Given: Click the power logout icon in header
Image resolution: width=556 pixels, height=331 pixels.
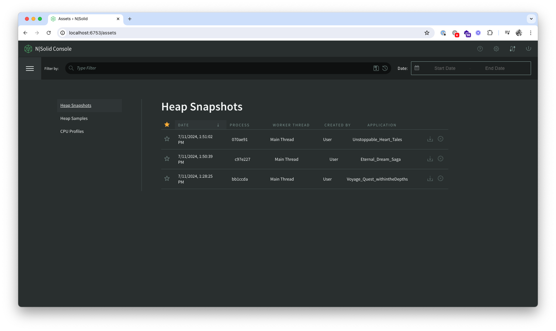Looking at the screenshot, I should tap(528, 48).
